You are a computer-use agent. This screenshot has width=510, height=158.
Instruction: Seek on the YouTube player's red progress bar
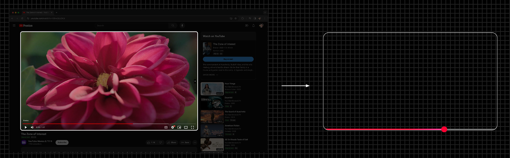[x=109, y=124]
